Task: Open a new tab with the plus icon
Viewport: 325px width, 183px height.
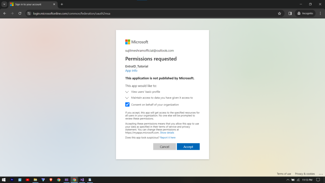Action: click(62, 4)
